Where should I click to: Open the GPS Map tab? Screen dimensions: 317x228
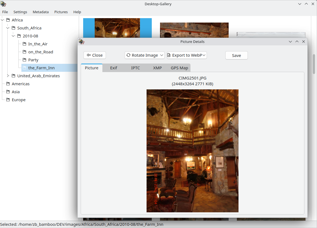click(x=179, y=68)
